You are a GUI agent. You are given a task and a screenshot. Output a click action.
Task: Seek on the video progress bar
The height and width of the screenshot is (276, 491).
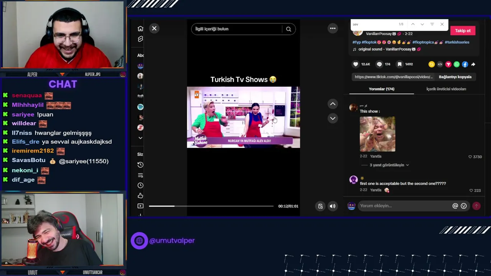211,206
